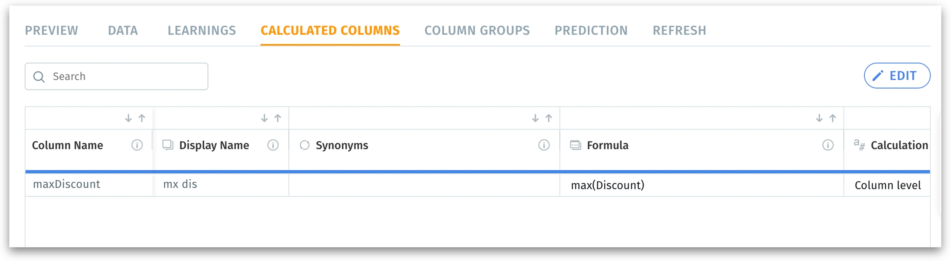
Task: Click the info icon in Synonyms header
Action: (x=544, y=145)
